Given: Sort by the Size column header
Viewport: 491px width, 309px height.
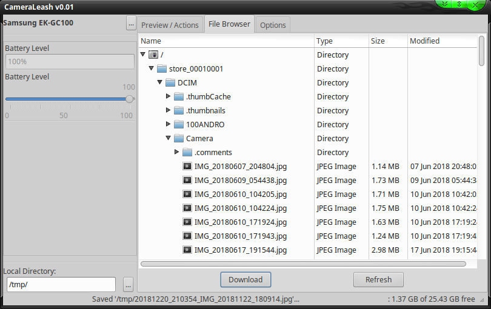Looking at the screenshot, I should coord(388,41).
